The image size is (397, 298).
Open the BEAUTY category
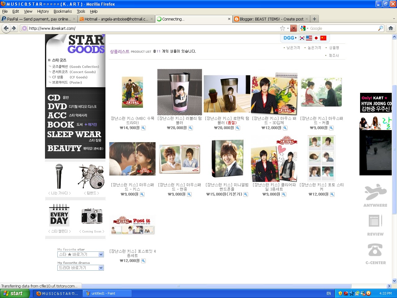coord(75,148)
